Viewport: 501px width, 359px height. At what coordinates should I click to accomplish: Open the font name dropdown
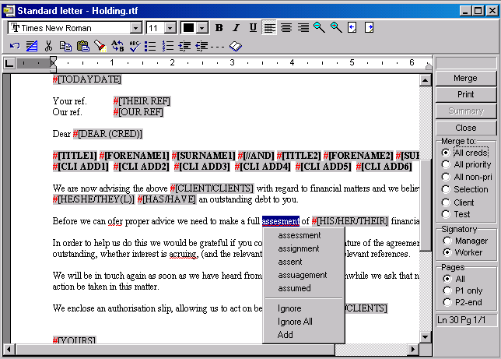pyautogui.click(x=136, y=28)
